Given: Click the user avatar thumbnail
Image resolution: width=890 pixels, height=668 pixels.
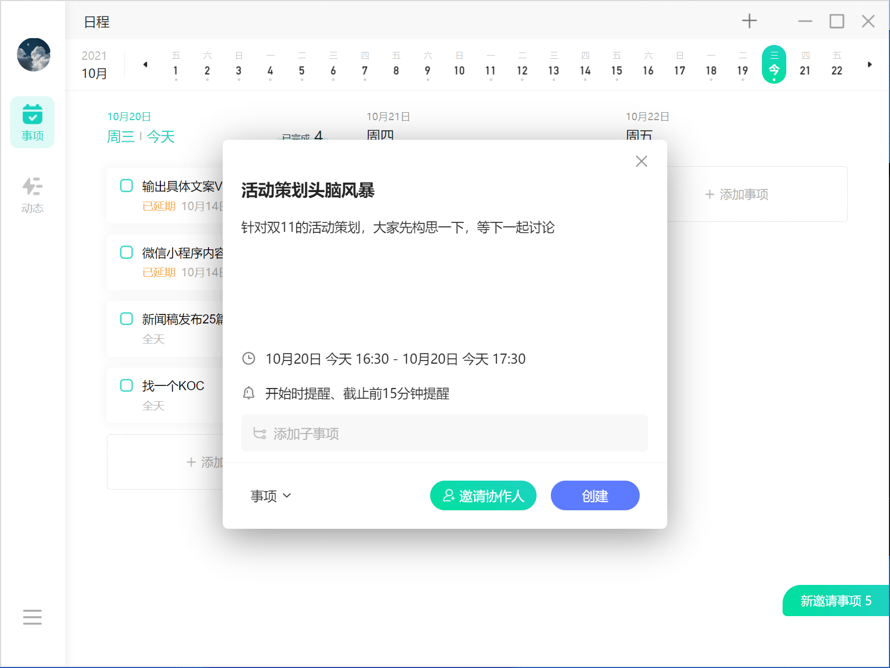Looking at the screenshot, I should click(x=33, y=55).
